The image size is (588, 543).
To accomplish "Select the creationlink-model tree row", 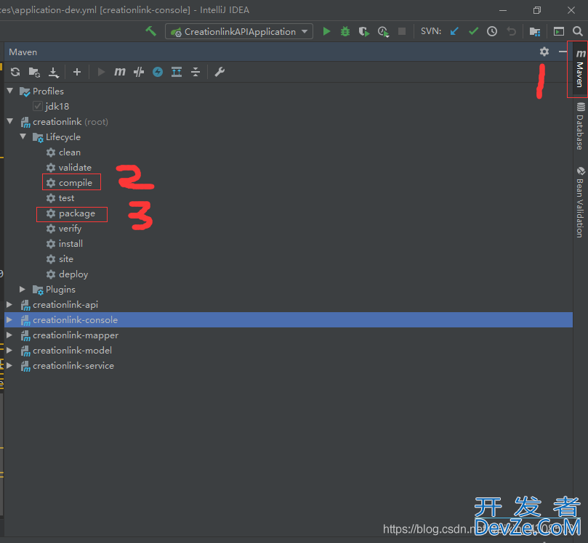I will tap(289, 351).
